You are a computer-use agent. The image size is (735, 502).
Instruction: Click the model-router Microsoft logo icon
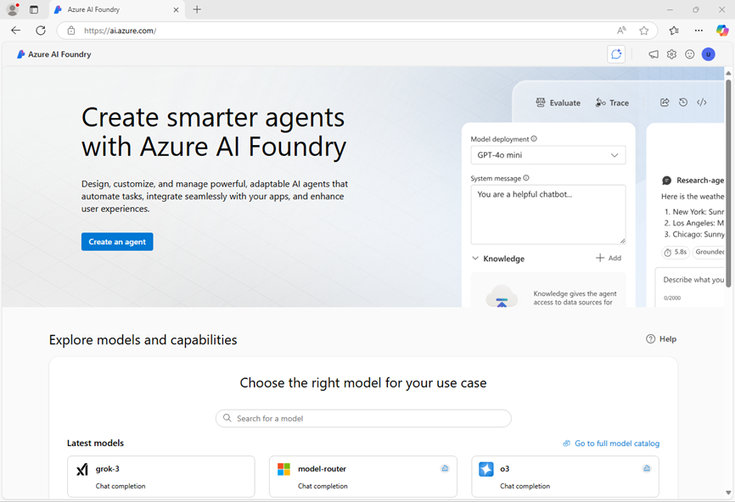[x=283, y=469]
